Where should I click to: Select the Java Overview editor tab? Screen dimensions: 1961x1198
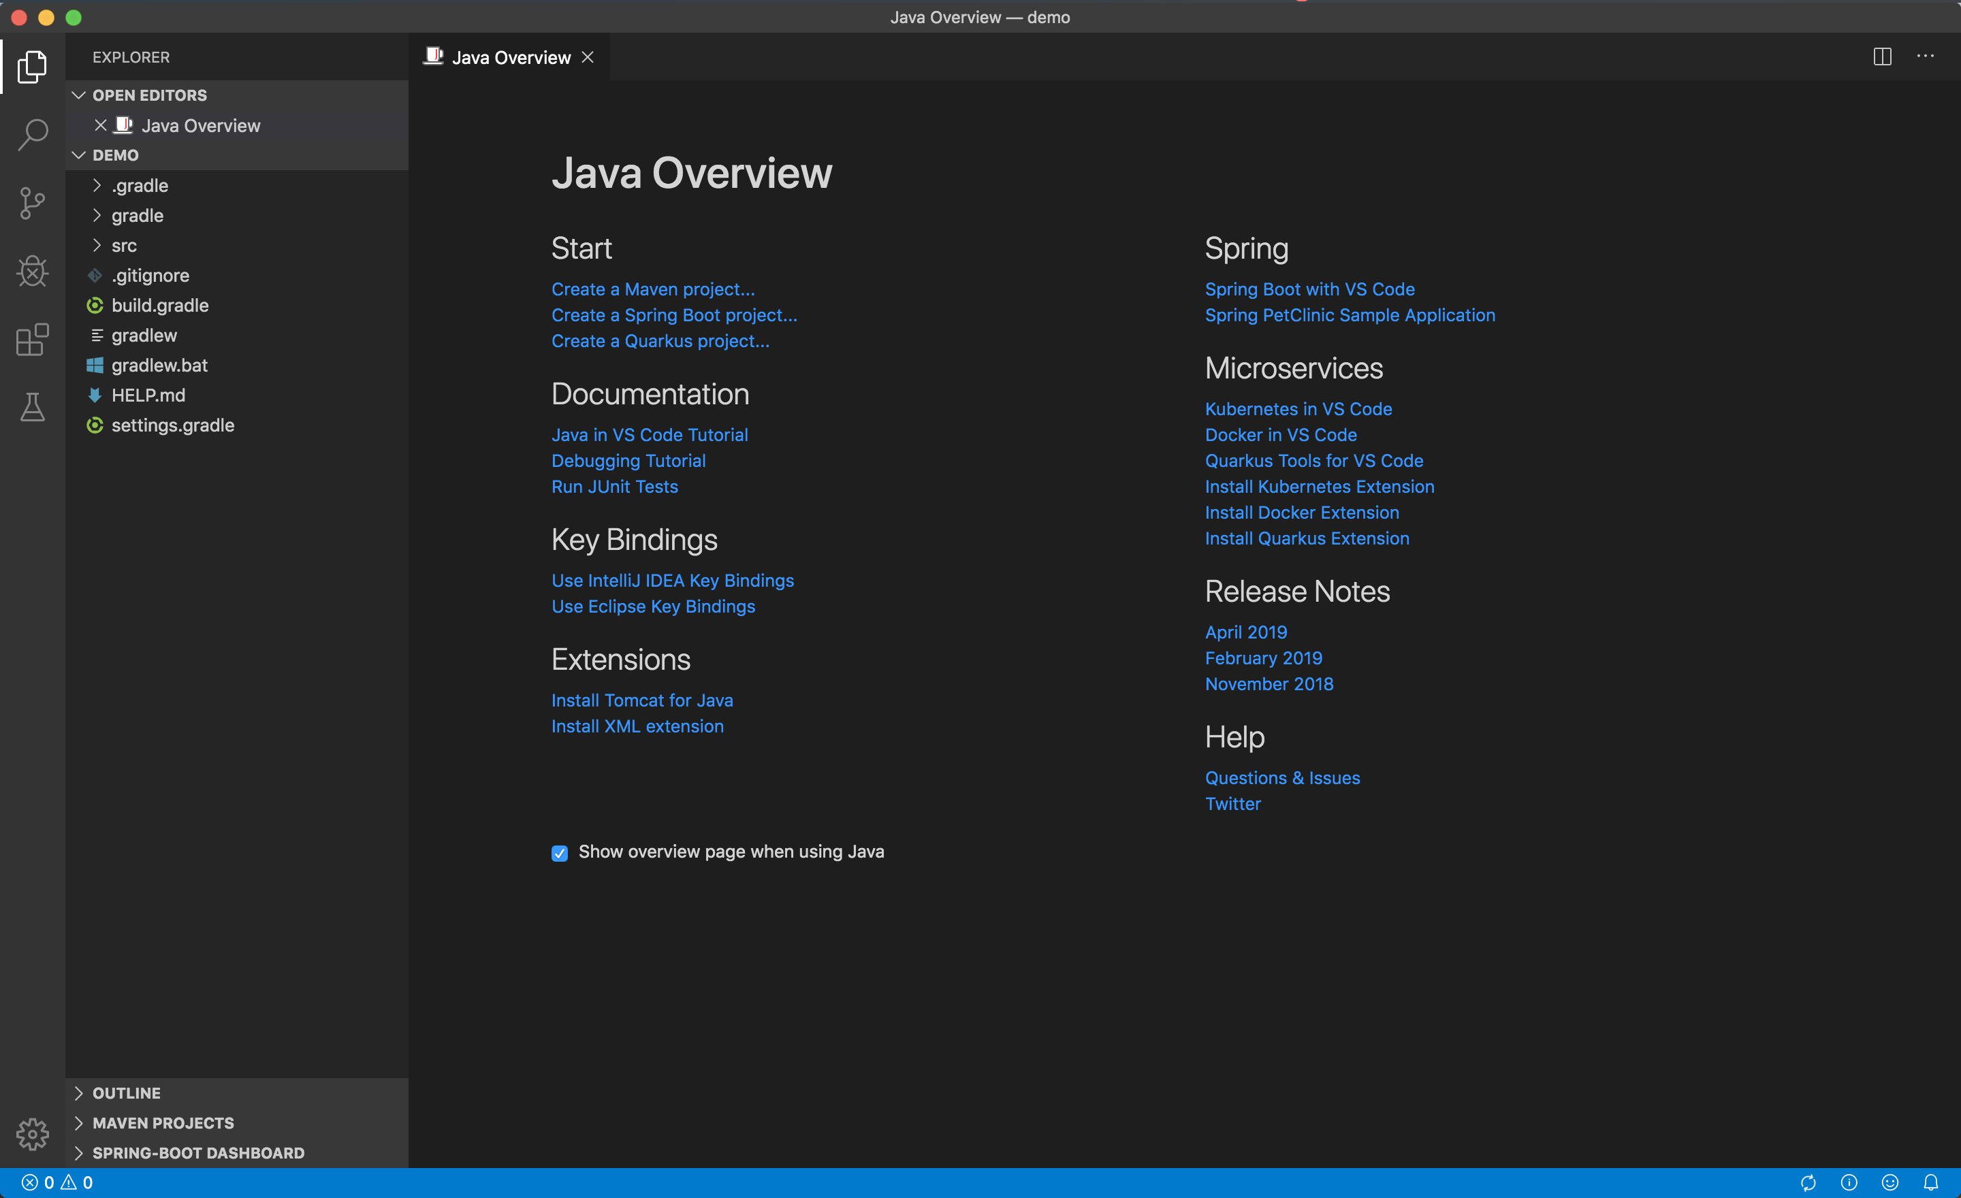[511, 57]
